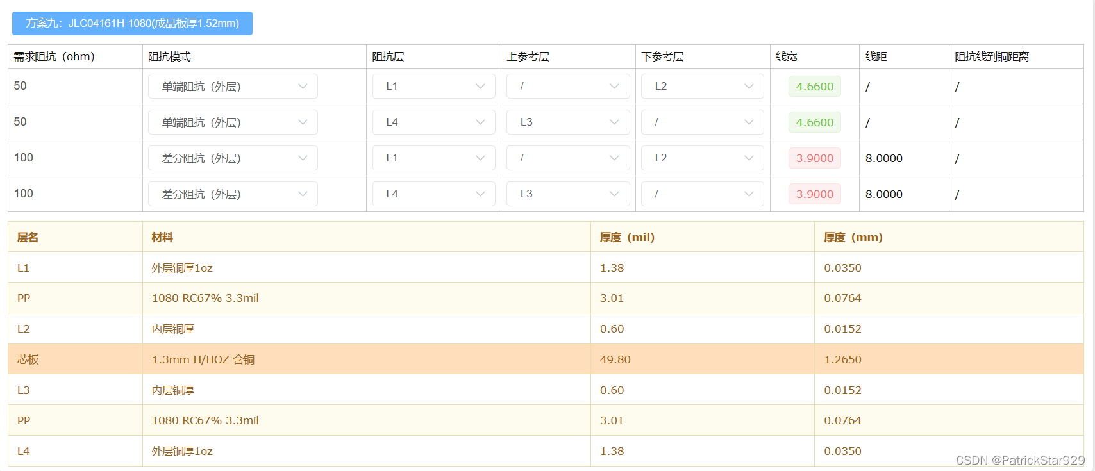Click line width 3.9000 in fourth row
Viewport: 1095px width, 471px height.
pyautogui.click(x=815, y=194)
